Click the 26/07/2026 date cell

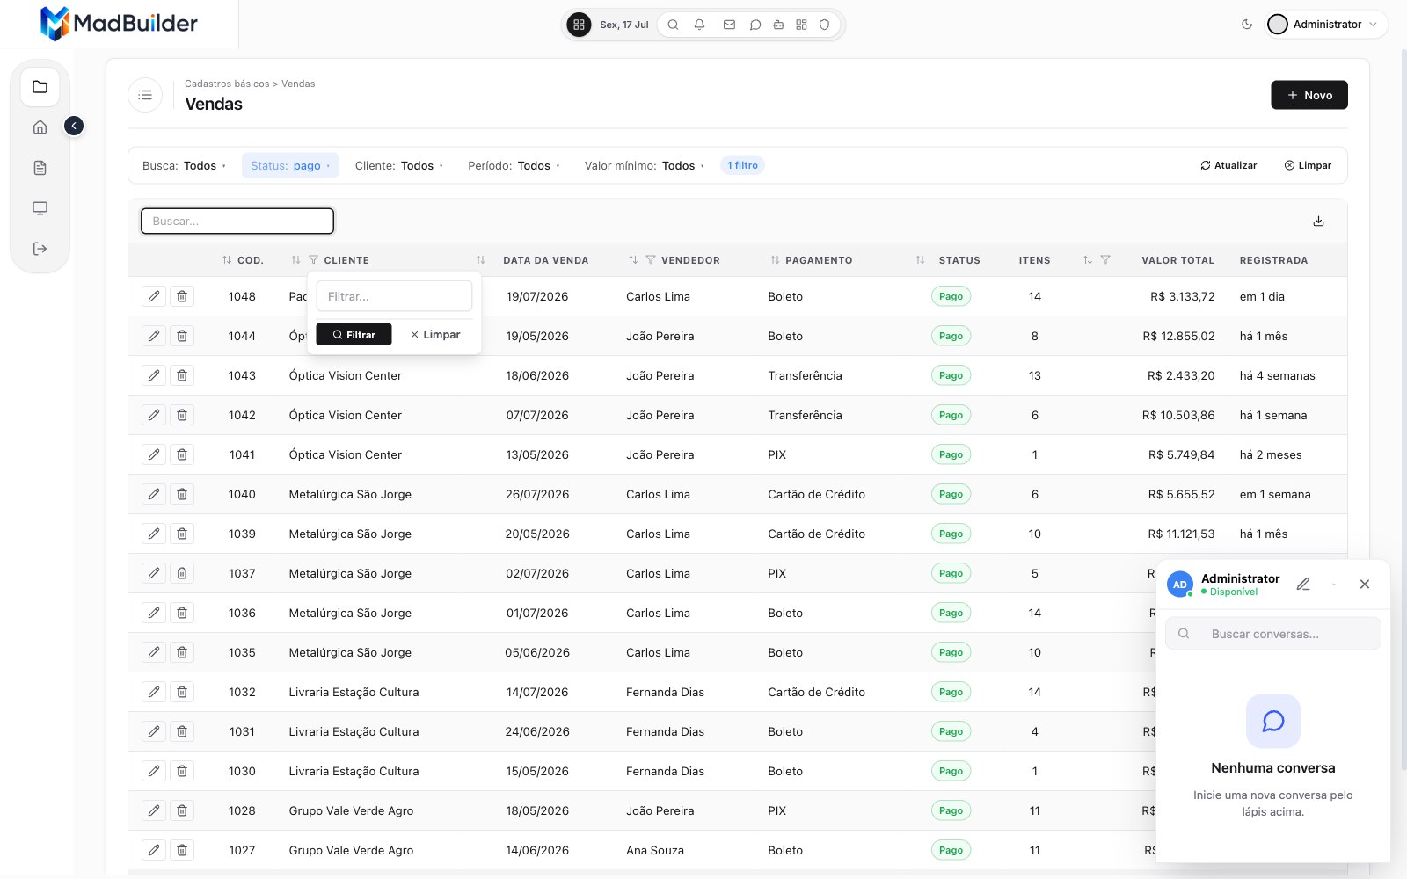[x=537, y=494]
